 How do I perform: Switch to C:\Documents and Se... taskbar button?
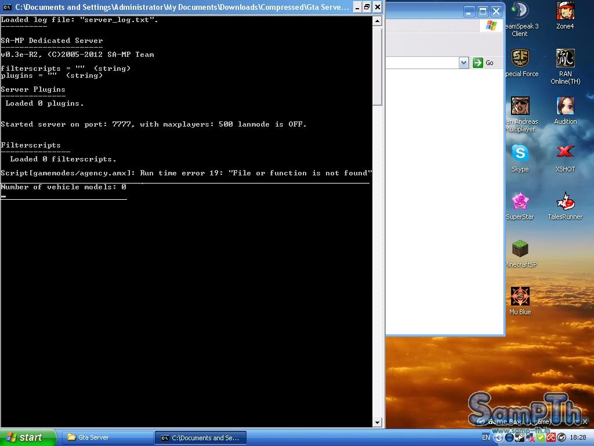pyautogui.click(x=201, y=438)
